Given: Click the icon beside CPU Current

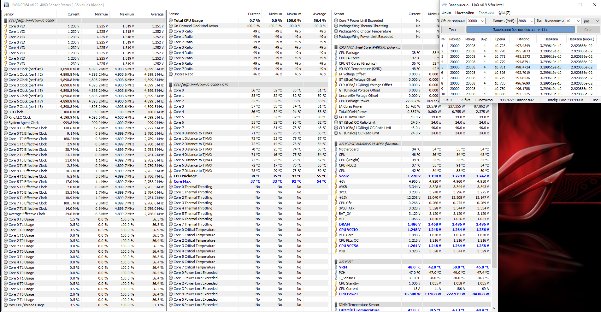Looking at the screenshot, I should pos(336,289).
